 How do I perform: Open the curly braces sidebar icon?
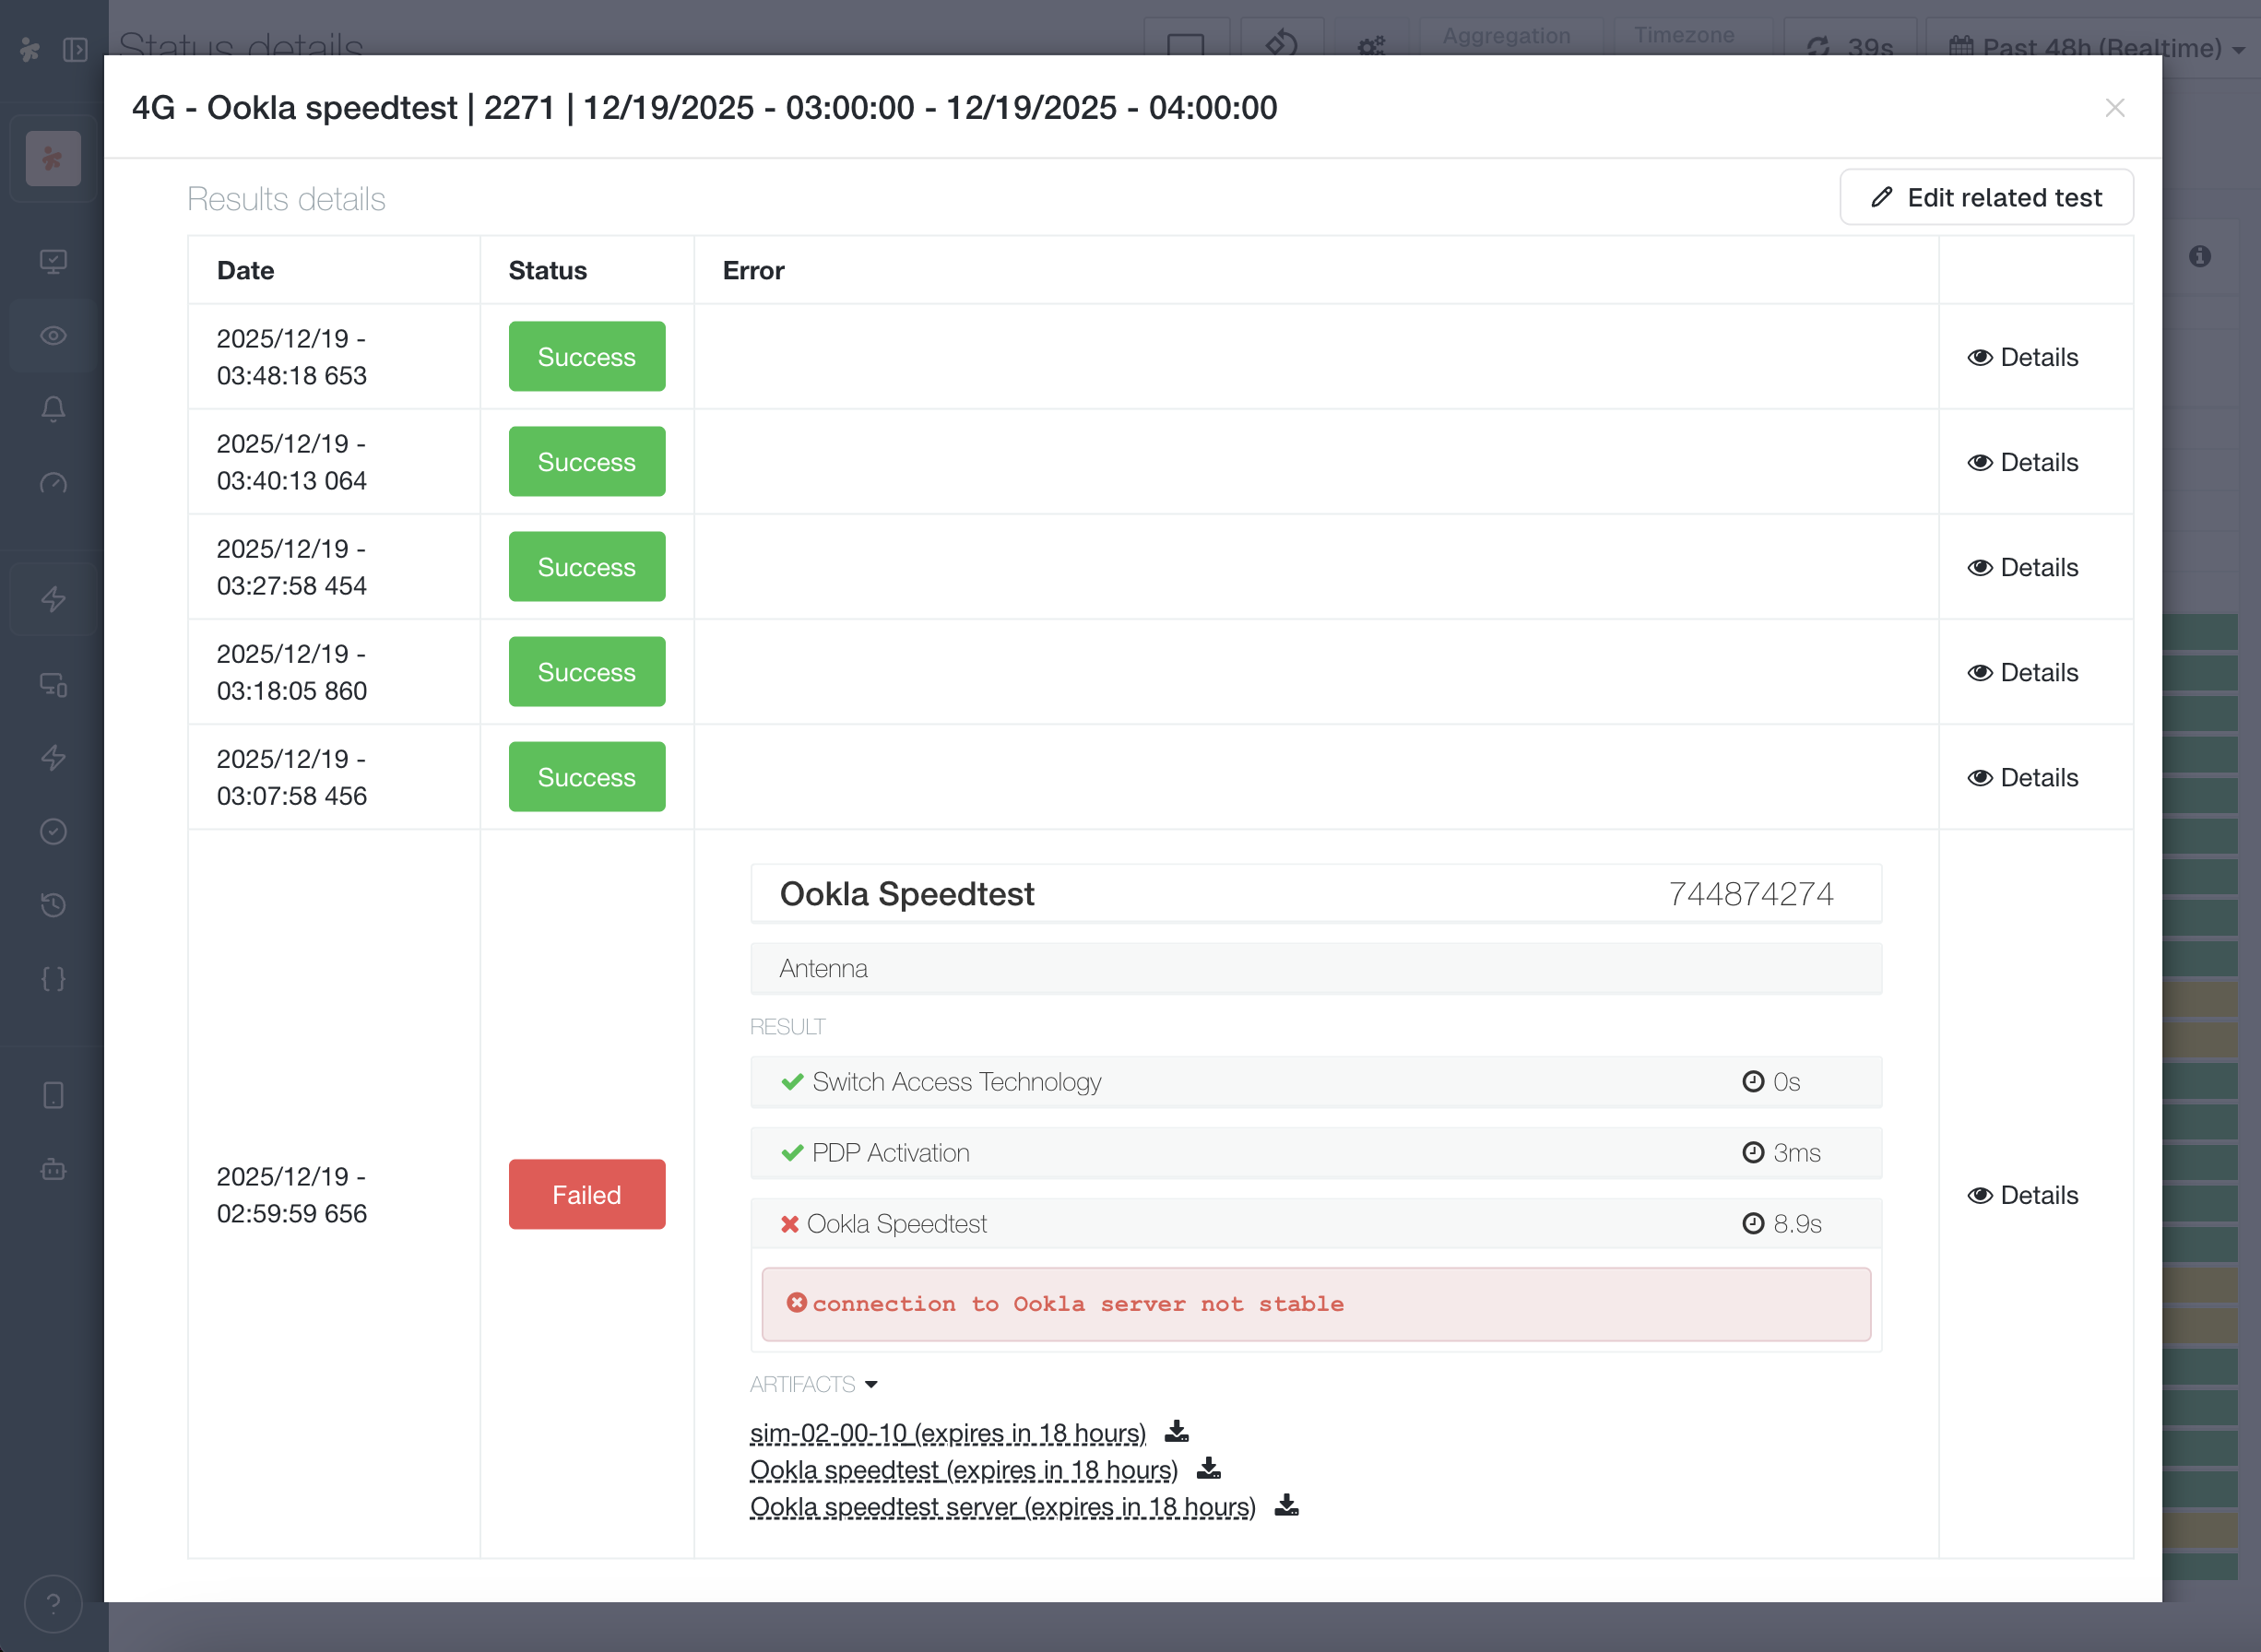coord(53,979)
